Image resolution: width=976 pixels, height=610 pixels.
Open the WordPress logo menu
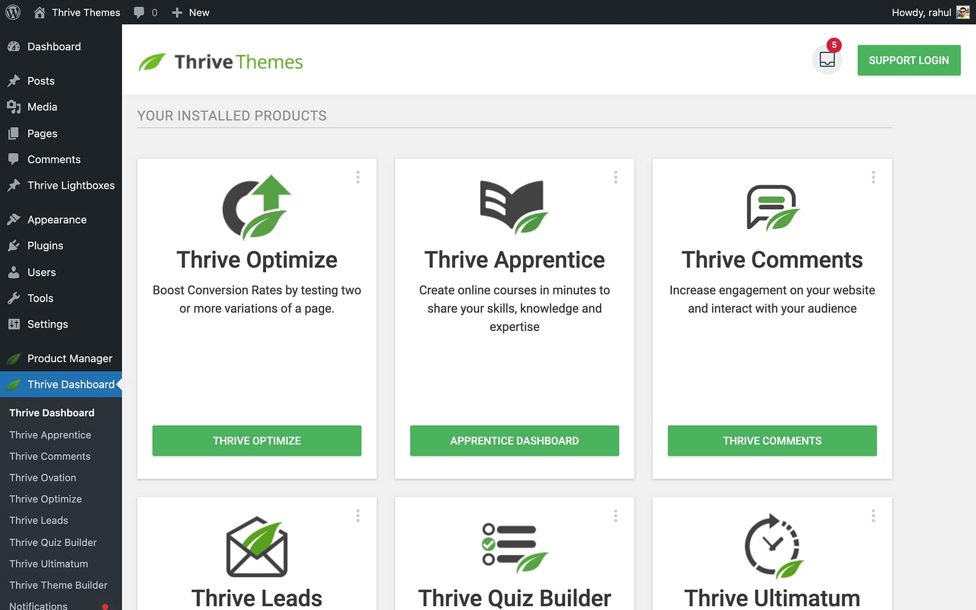coord(12,12)
